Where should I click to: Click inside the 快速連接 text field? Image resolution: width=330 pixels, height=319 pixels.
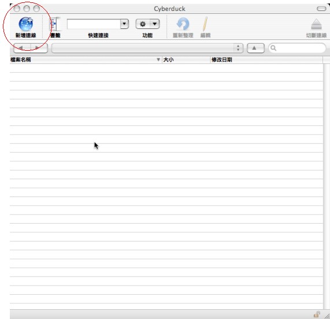pos(94,24)
